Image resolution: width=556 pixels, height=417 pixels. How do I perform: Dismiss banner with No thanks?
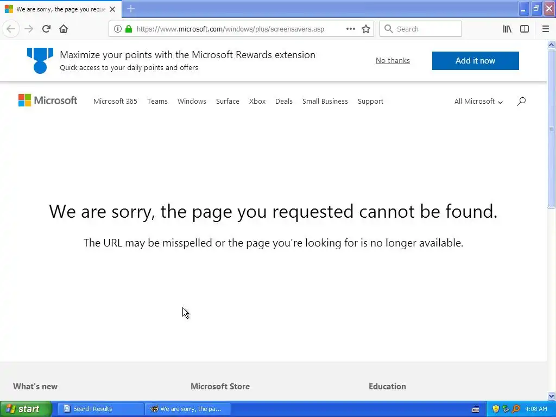[393, 61]
